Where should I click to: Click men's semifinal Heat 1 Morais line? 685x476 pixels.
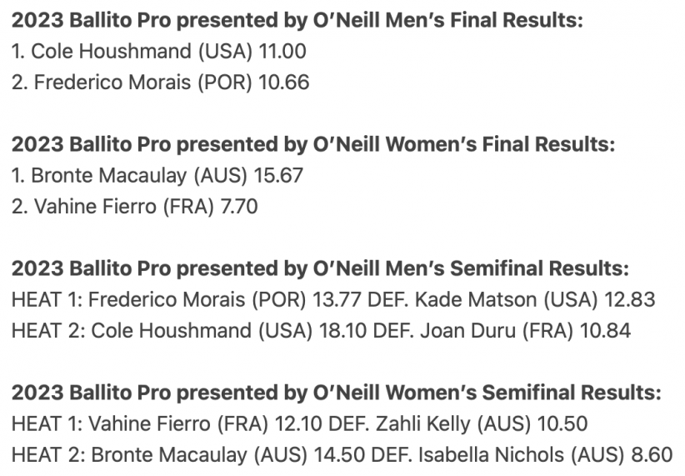(x=333, y=300)
